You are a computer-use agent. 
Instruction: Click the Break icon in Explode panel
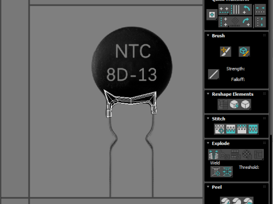[214, 155]
